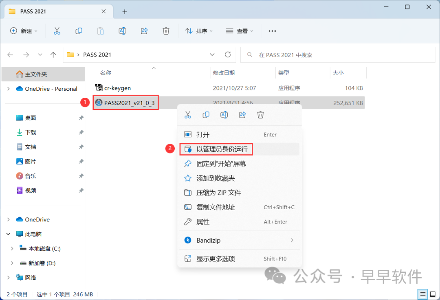Click the Cut icon in the toolbar
The width and height of the screenshot is (440, 300).
pos(57,31)
